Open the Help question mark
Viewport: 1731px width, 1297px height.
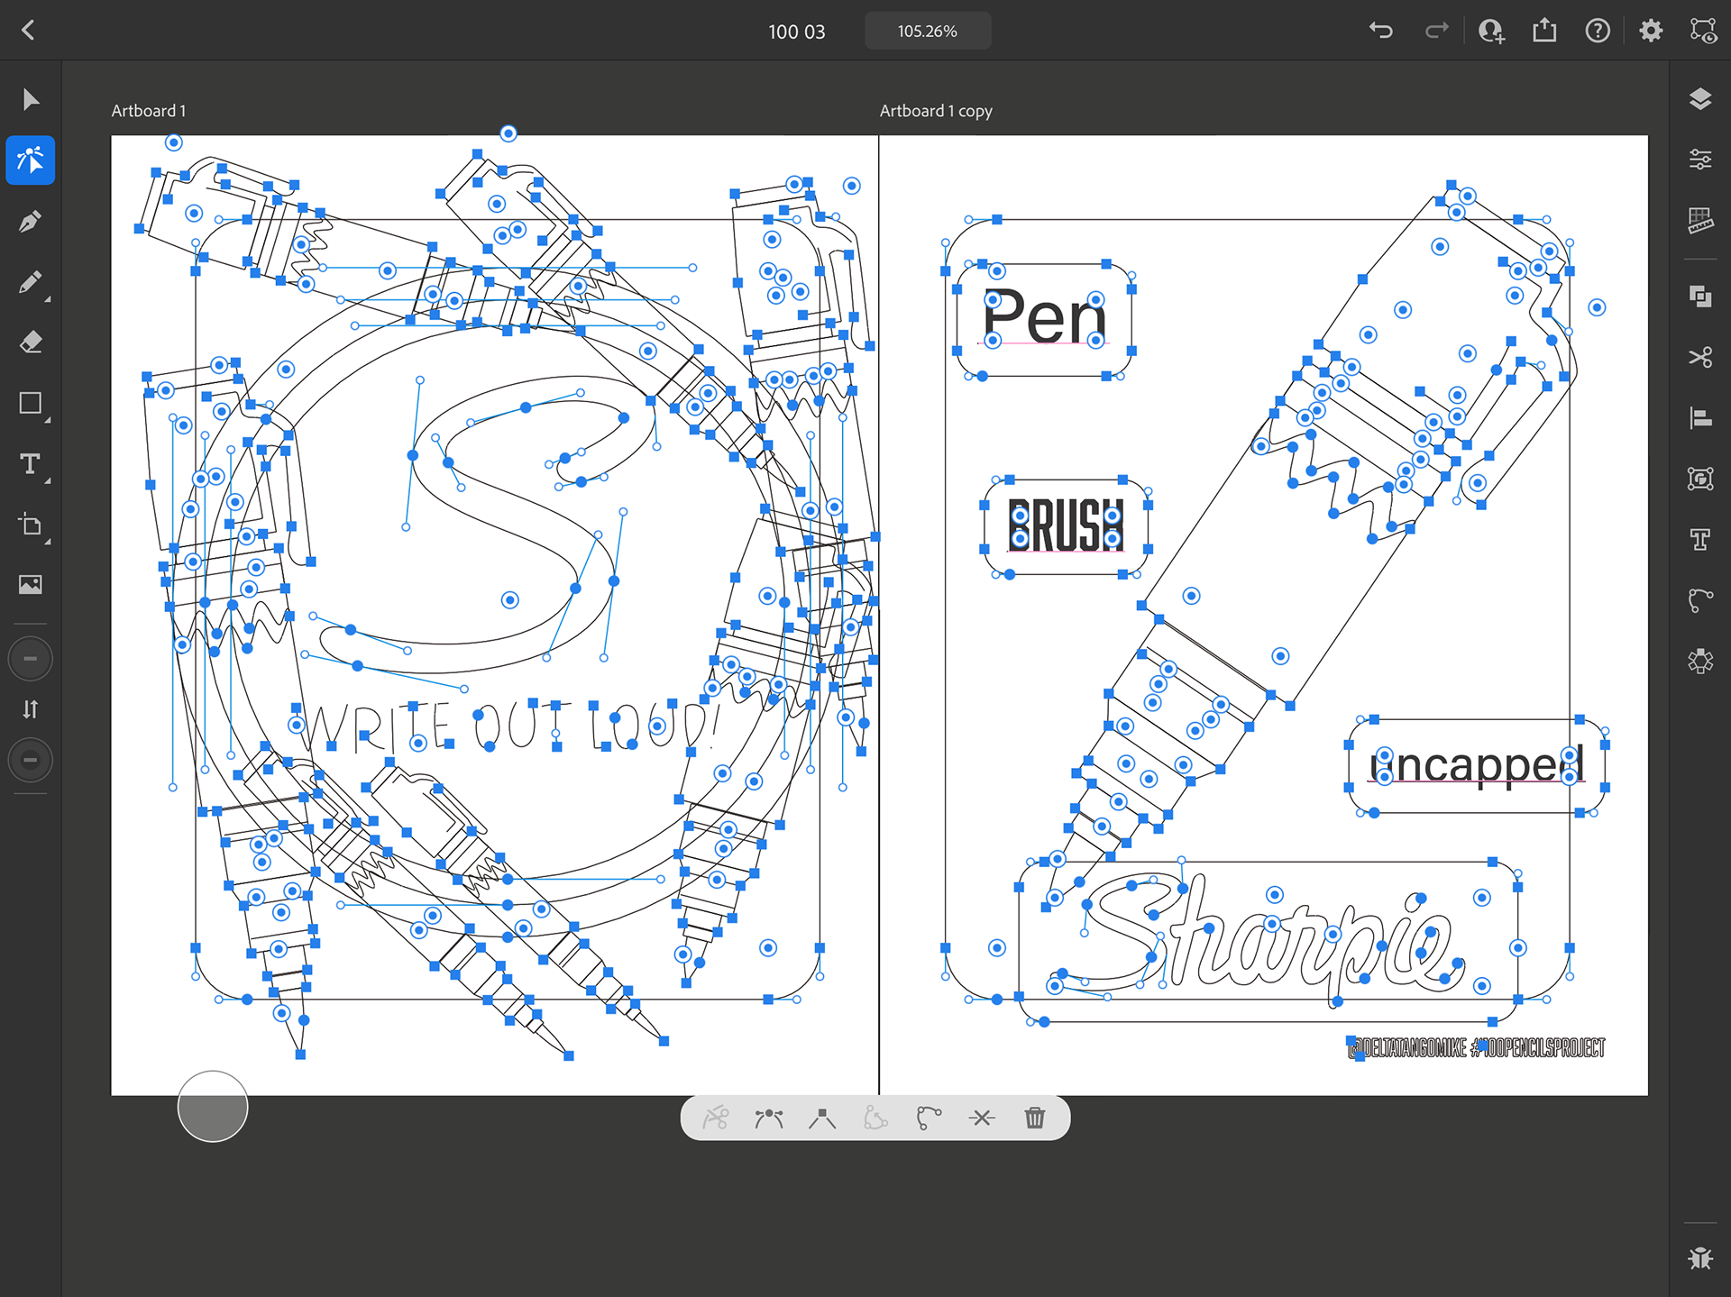click(1598, 31)
